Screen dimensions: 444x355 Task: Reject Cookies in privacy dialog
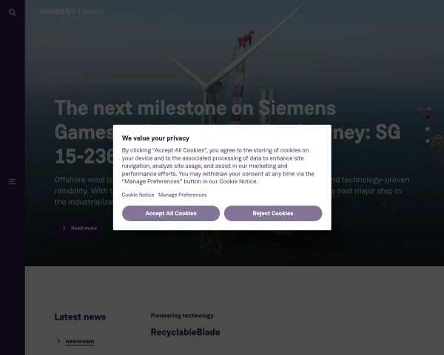pyautogui.click(x=273, y=214)
